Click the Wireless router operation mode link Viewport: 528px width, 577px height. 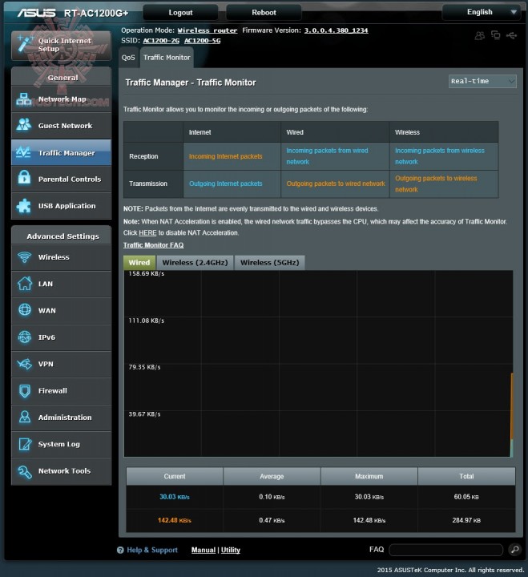pos(208,30)
